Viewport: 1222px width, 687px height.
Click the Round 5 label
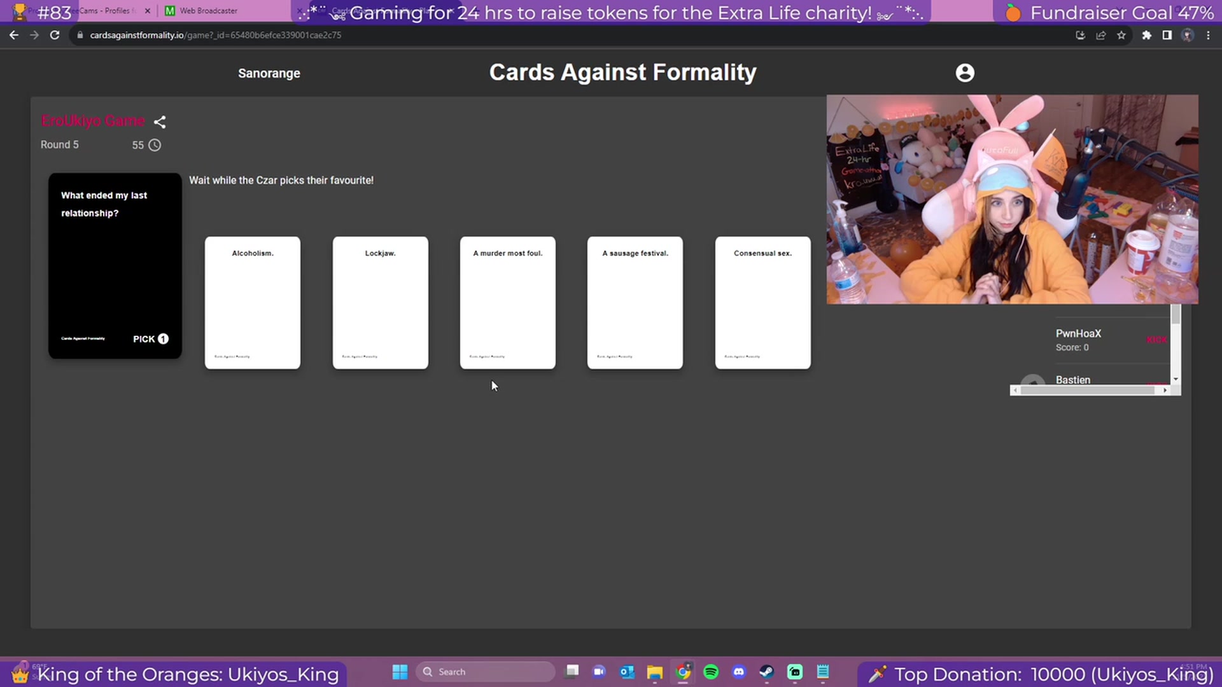click(60, 144)
